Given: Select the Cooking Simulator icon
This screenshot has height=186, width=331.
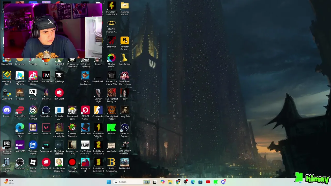Looking at the screenshot, I should click(x=72, y=130).
